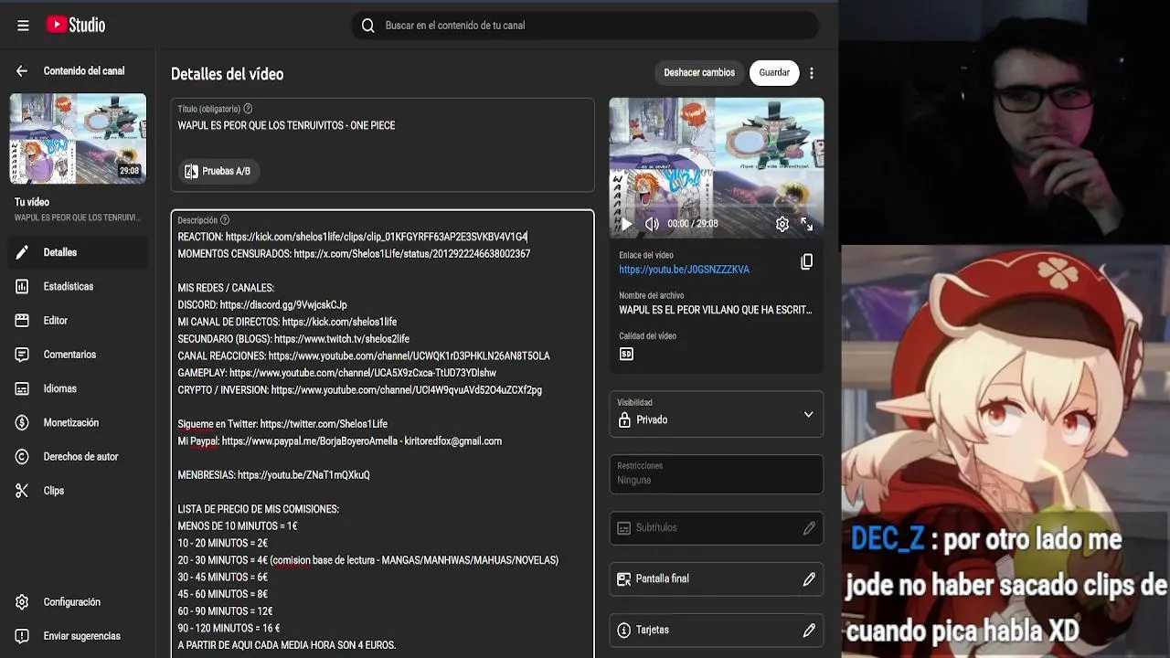The height and width of the screenshot is (658, 1170).
Task: Open the Derechos de autor section
Action: click(78, 457)
